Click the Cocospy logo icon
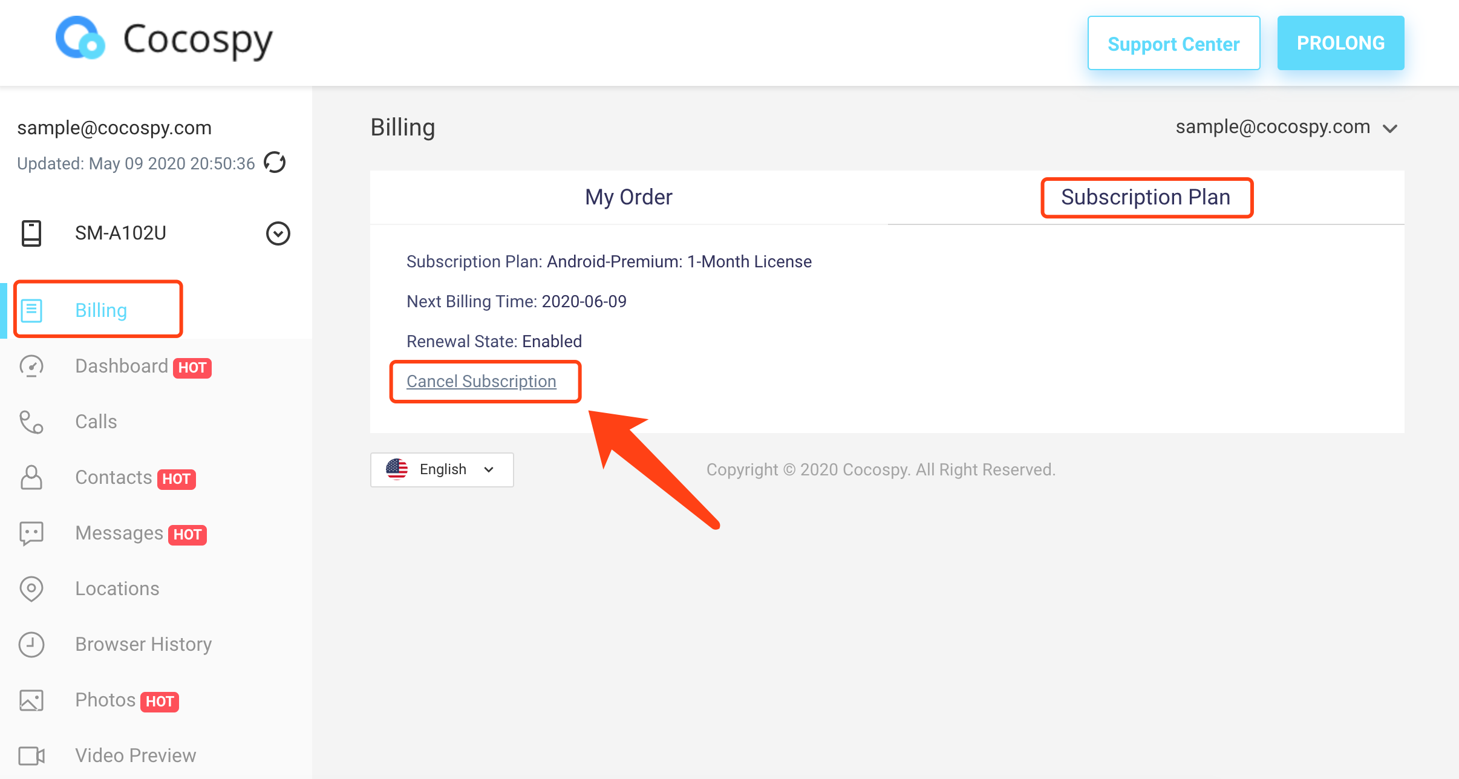The height and width of the screenshot is (779, 1459). coord(80,37)
